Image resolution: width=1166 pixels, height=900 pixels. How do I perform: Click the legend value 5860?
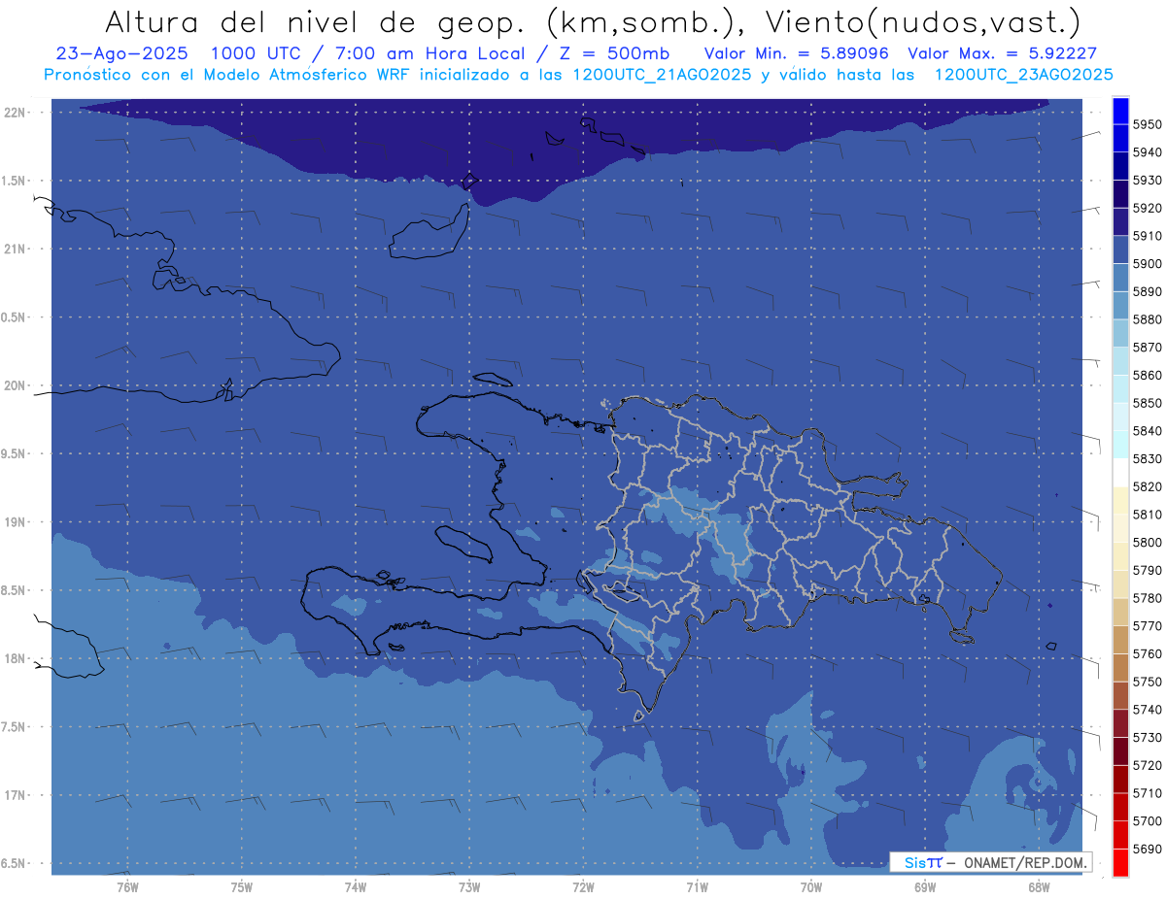pos(1147,375)
